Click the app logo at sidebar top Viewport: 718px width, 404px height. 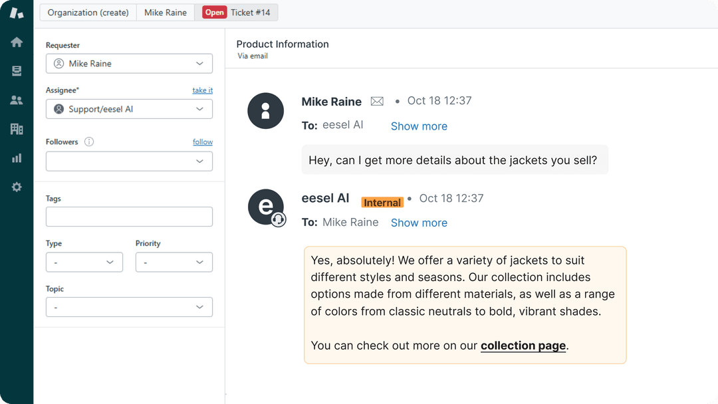pos(16,12)
